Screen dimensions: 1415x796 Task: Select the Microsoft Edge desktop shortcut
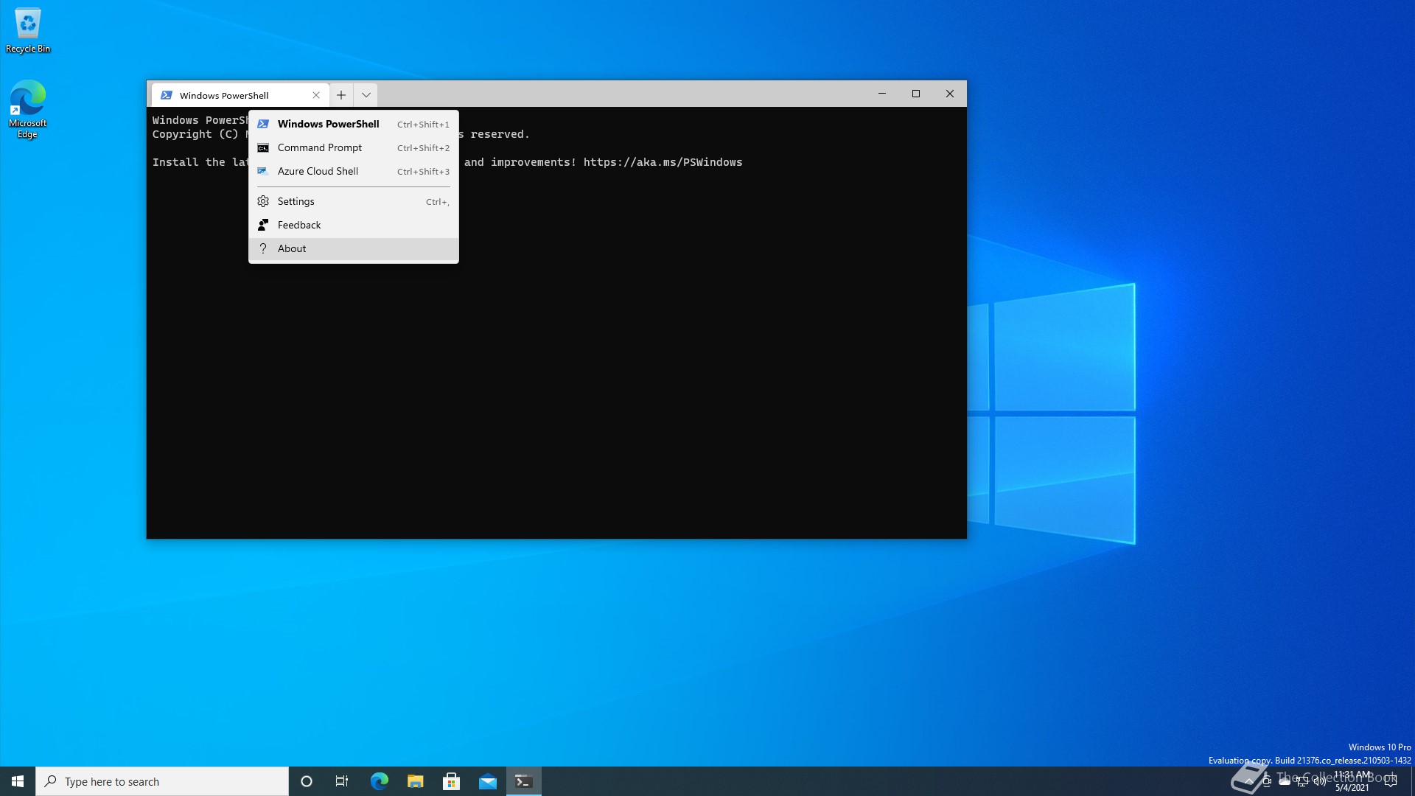[28, 108]
